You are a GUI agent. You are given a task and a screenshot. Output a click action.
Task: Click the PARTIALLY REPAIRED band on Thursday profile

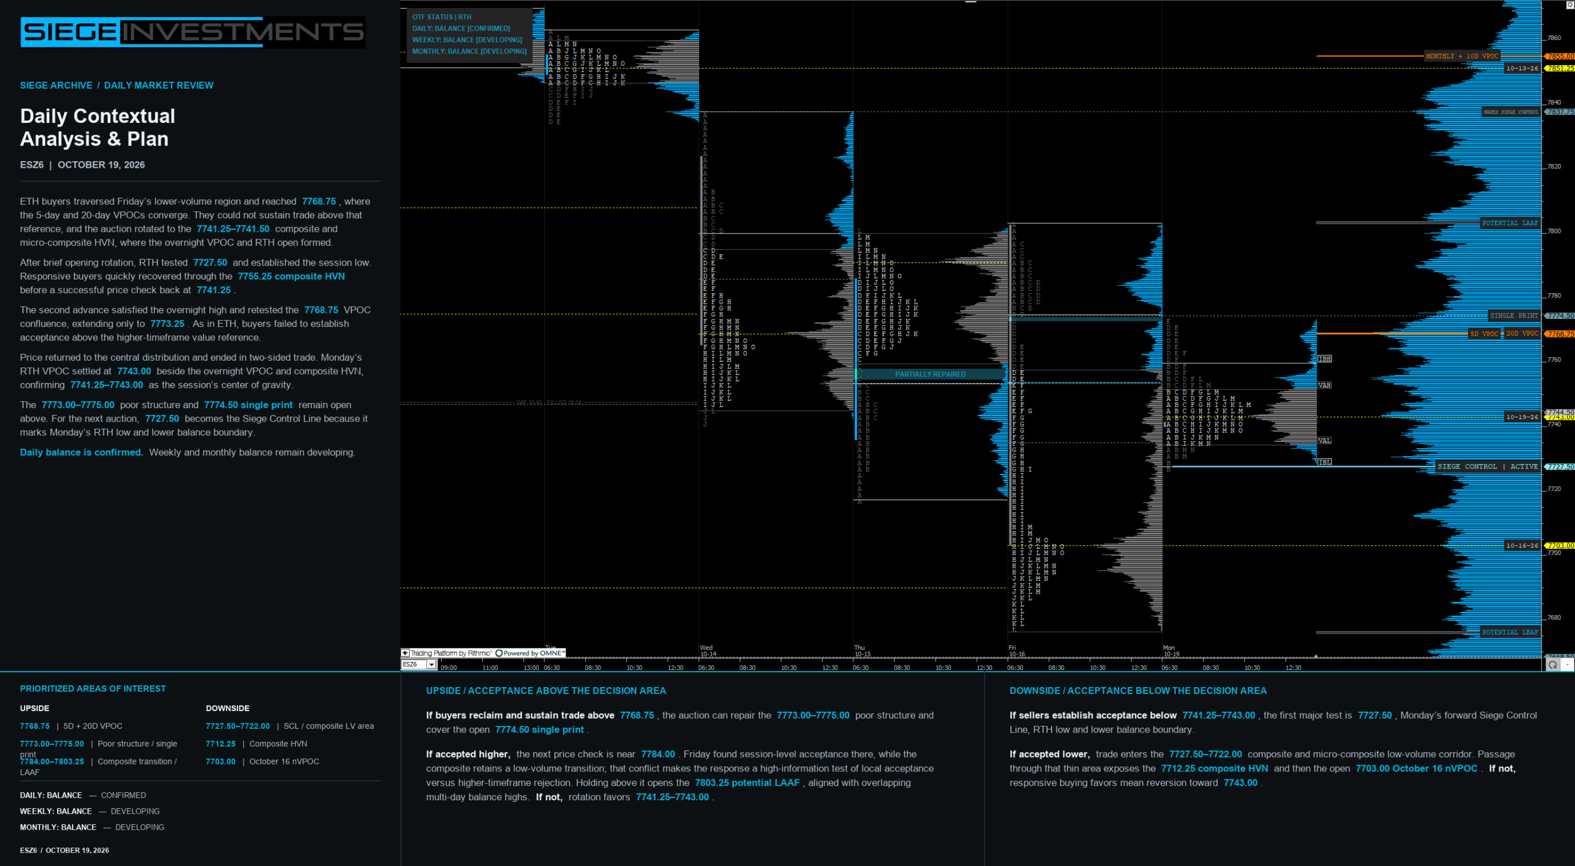[x=930, y=374]
